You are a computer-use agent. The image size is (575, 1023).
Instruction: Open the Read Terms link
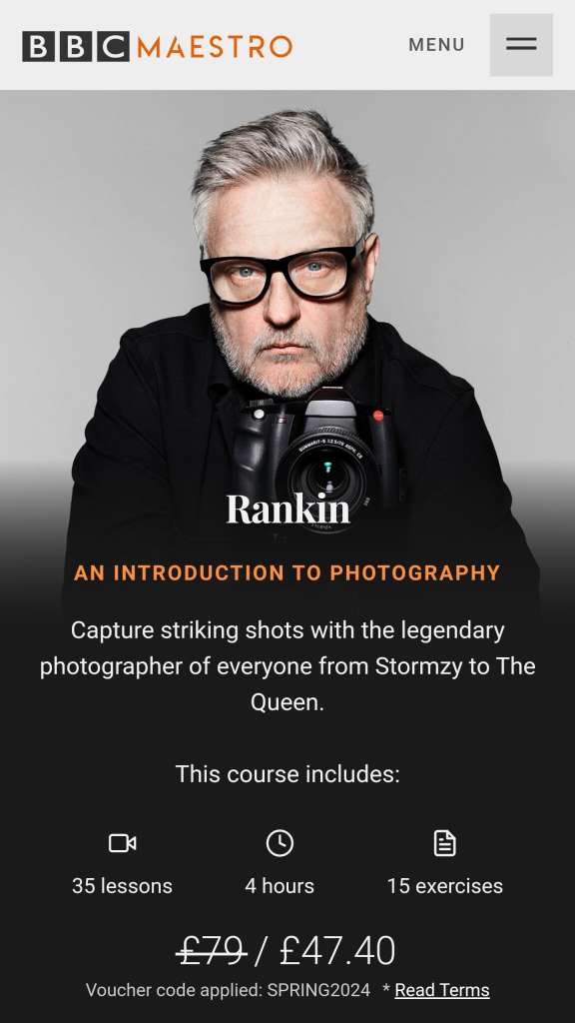[442, 990]
